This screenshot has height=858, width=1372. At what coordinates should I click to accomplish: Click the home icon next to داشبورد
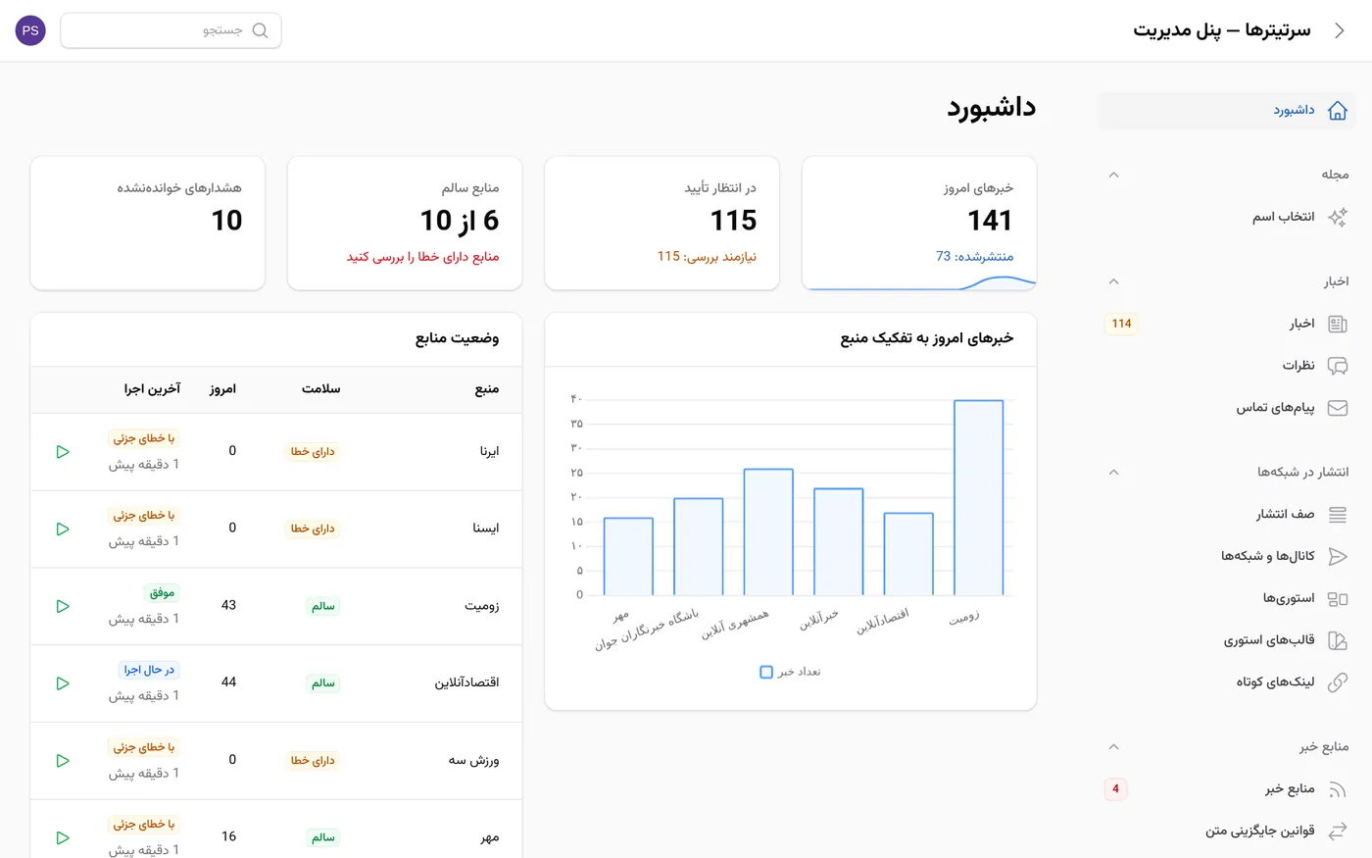[x=1337, y=111]
